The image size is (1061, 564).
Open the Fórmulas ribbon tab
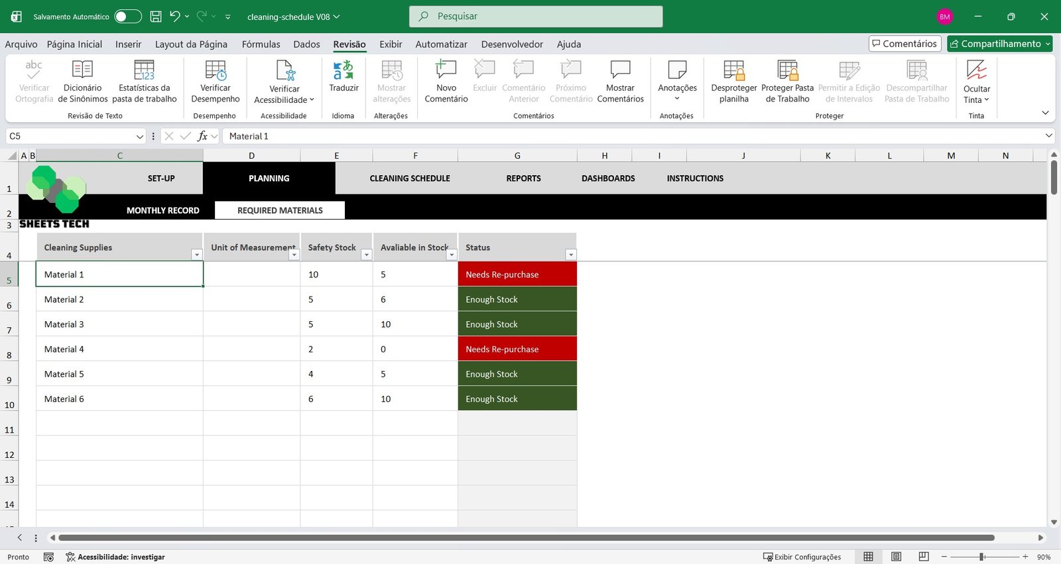pyautogui.click(x=261, y=44)
